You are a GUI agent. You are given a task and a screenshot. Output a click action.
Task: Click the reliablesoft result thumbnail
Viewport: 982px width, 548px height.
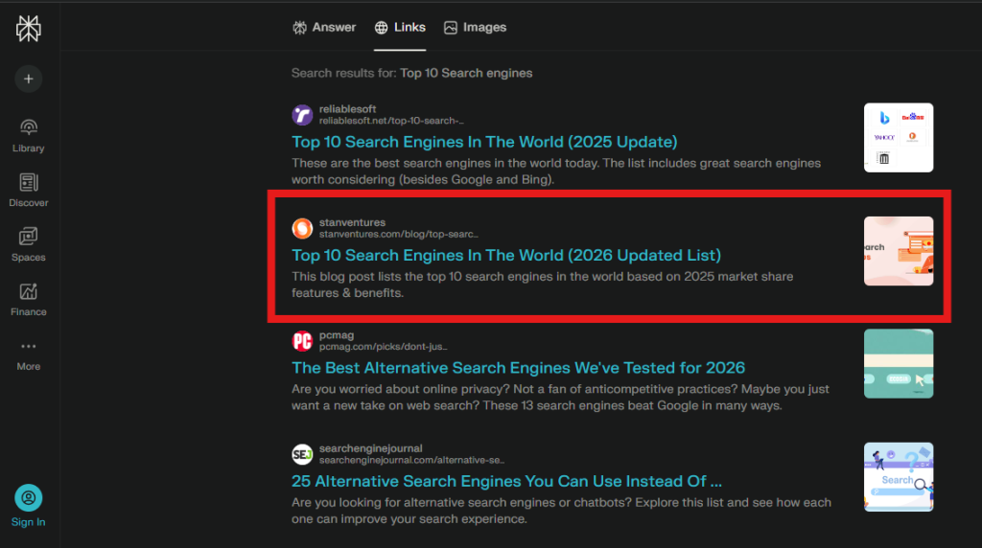[898, 138]
